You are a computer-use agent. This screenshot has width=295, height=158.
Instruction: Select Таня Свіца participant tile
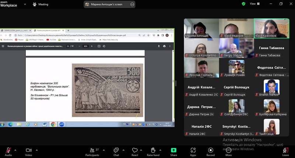click(271, 127)
